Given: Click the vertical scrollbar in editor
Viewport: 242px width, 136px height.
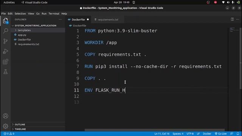Looking at the screenshot, I should [240, 58].
